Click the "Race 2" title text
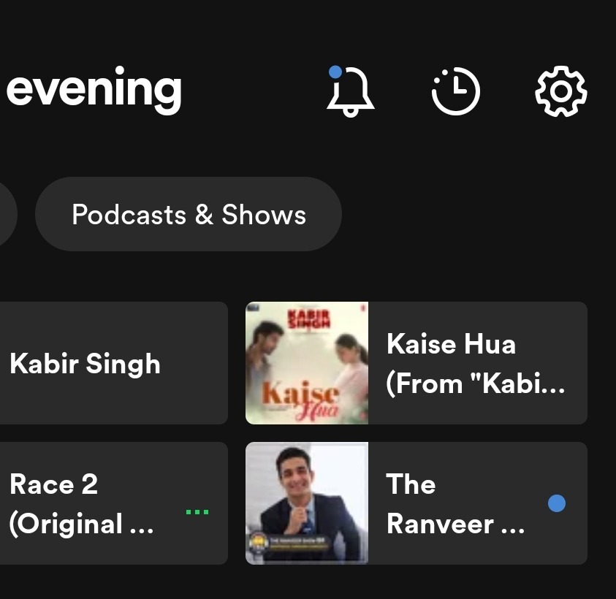616x599 pixels. tap(54, 484)
